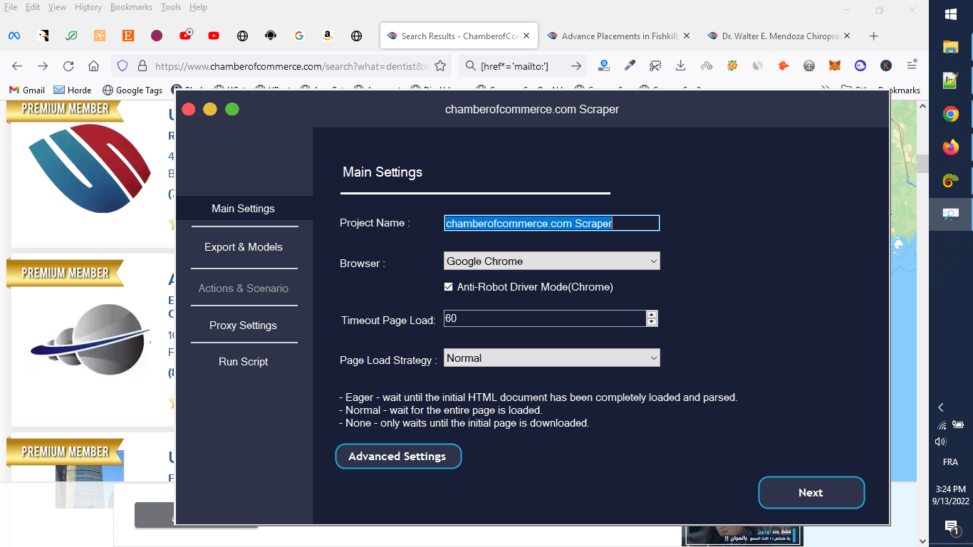The image size is (973, 547).
Task: Open the Browser dropdown set to Google Chrome
Action: point(552,261)
